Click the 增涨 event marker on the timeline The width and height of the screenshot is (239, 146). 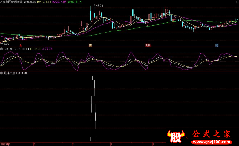(148, 45)
